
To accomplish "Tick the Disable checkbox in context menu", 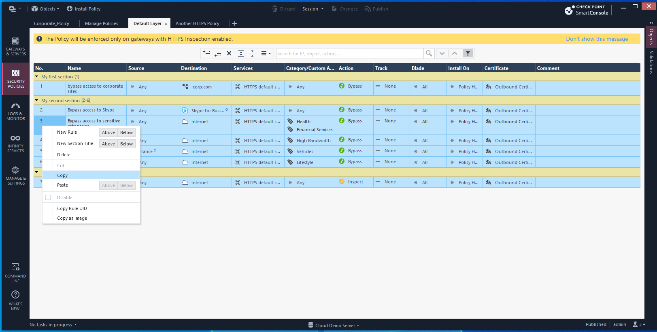I will tap(48, 198).
